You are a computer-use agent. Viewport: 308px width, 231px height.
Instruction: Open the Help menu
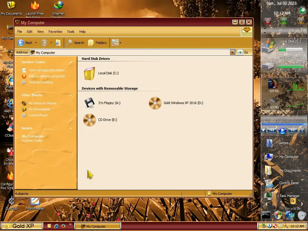[x=82, y=32]
